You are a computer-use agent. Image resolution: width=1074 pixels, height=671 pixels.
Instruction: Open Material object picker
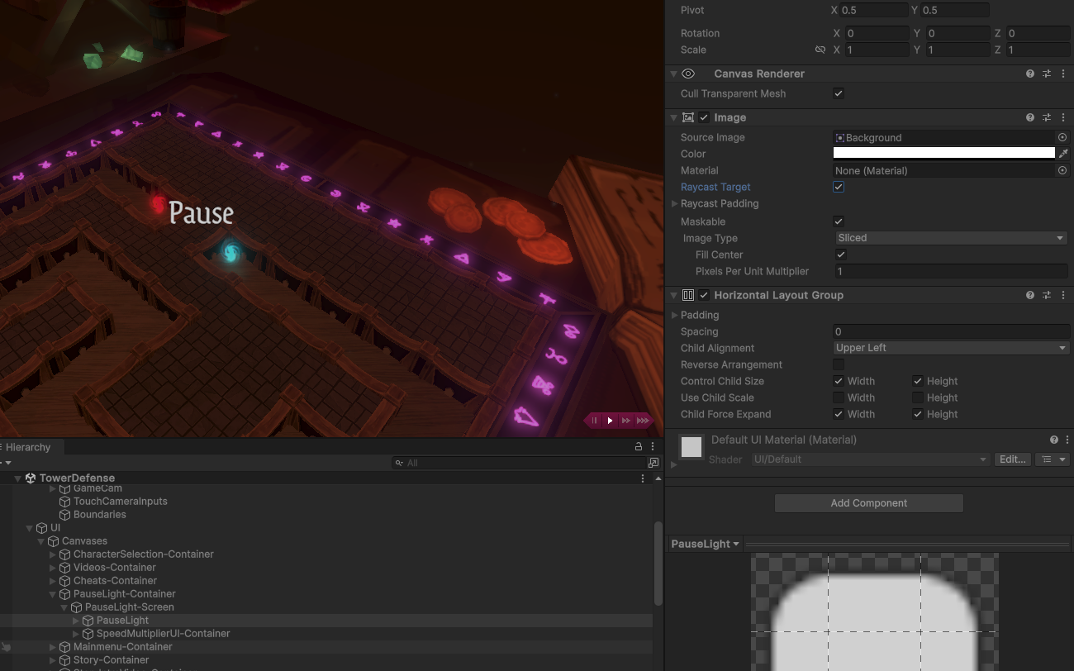coord(1062,170)
